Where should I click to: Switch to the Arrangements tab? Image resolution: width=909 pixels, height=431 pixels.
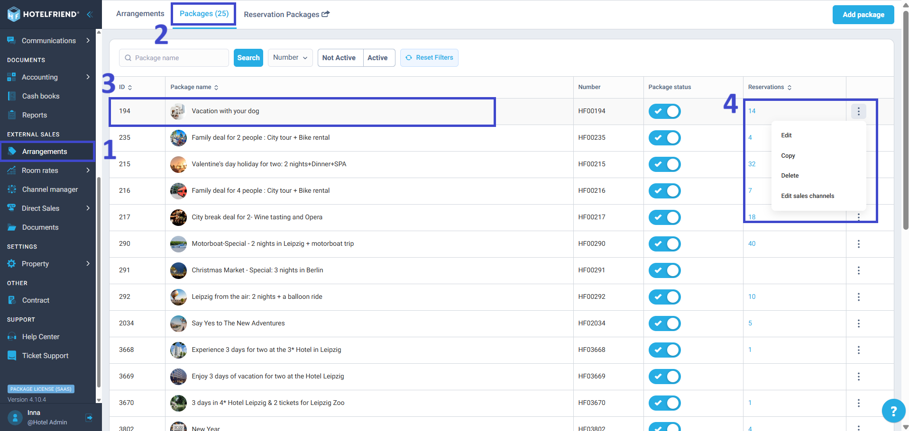pyautogui.click(x=140, y=14)
